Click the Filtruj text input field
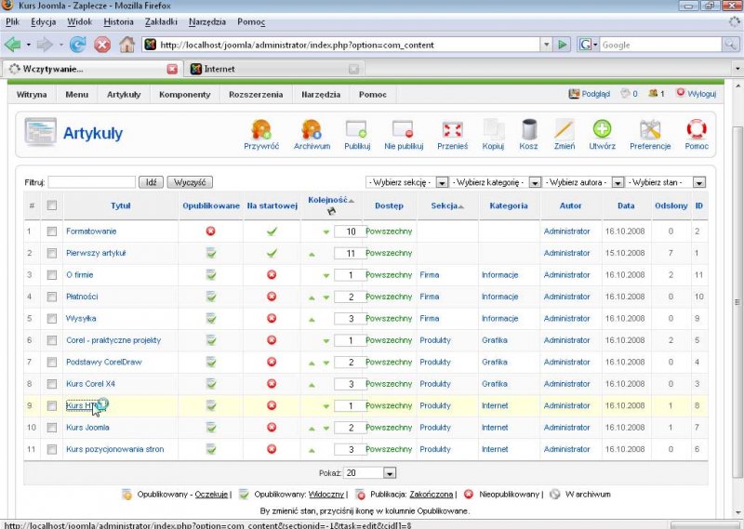The width and height of the screenshot is (744, 529). (91, 182)
